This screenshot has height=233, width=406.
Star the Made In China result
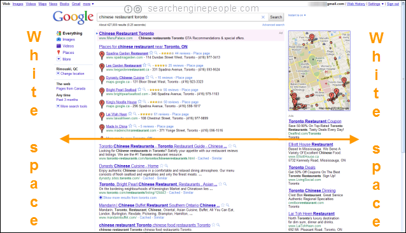click(x=130, y=126)
